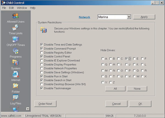
Task: Open the ON/OFF Times sidebar icon
Action: tap(15, 39)
